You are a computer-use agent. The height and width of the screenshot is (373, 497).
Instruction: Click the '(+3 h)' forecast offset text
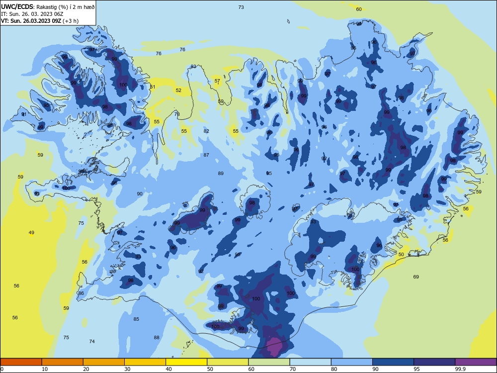[71, 21]
